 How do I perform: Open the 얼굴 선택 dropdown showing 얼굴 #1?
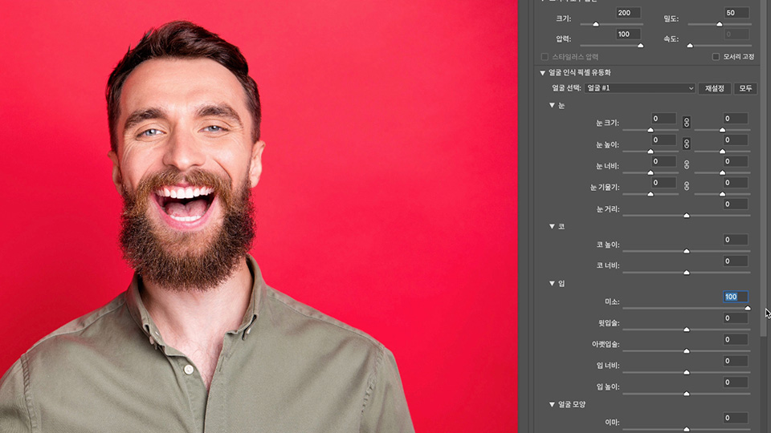click(640, 88)
